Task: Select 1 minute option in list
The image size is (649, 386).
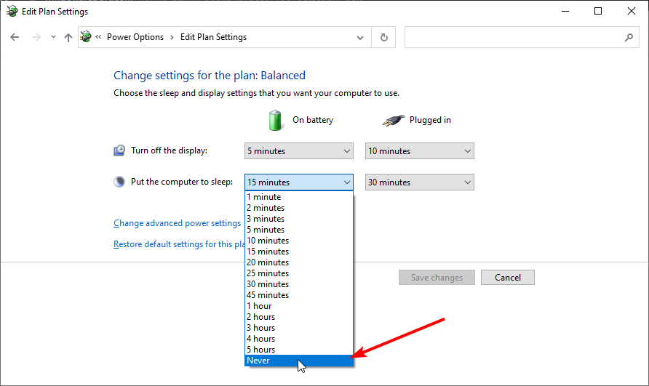Action: 299,197
